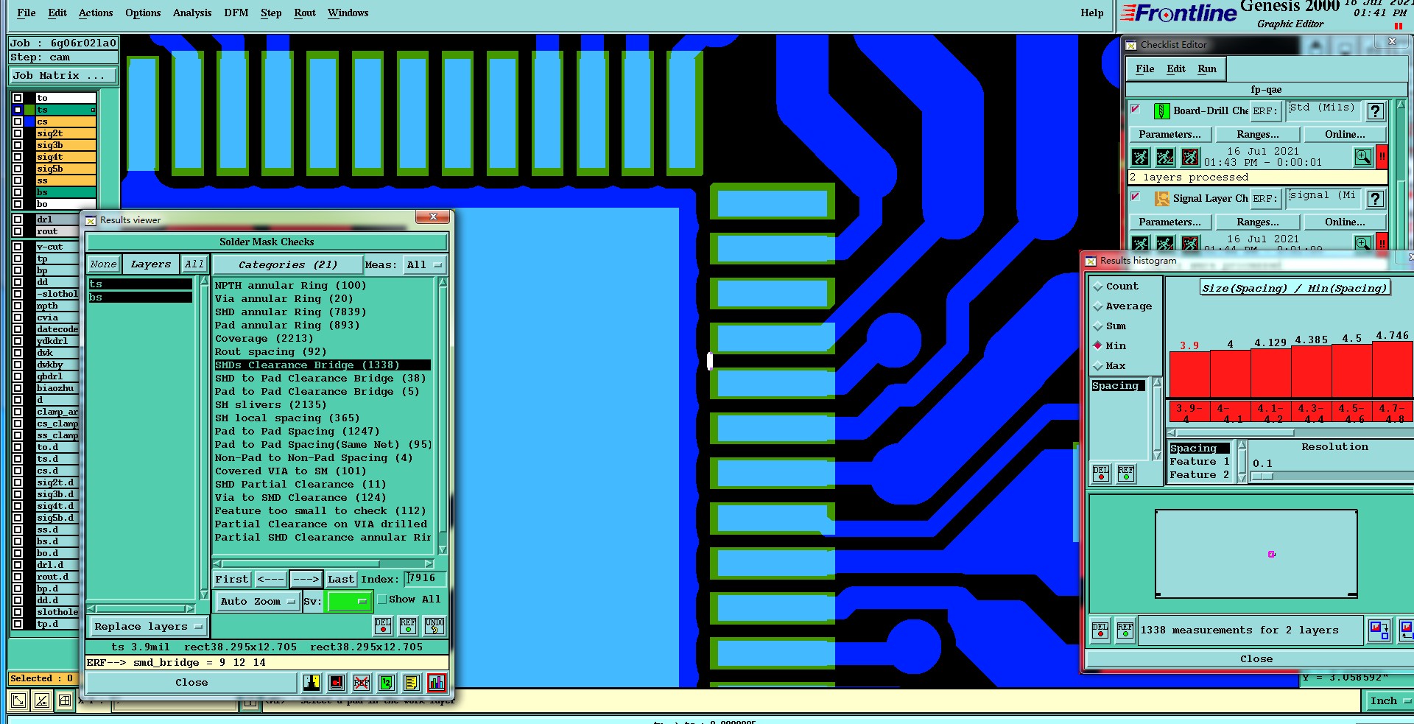Click the 3.9 red histogram bar

click(1189, 374)
